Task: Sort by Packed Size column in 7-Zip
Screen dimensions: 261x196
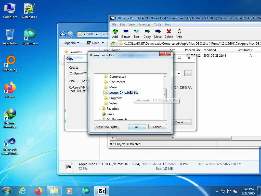Action: (x=193, y=50)
